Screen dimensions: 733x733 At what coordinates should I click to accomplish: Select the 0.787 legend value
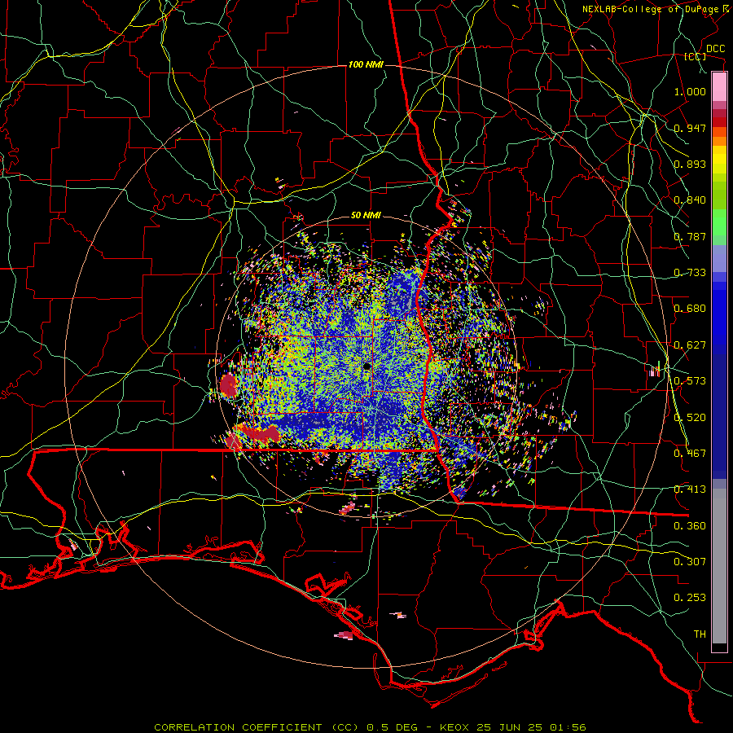tap(690, 236)
